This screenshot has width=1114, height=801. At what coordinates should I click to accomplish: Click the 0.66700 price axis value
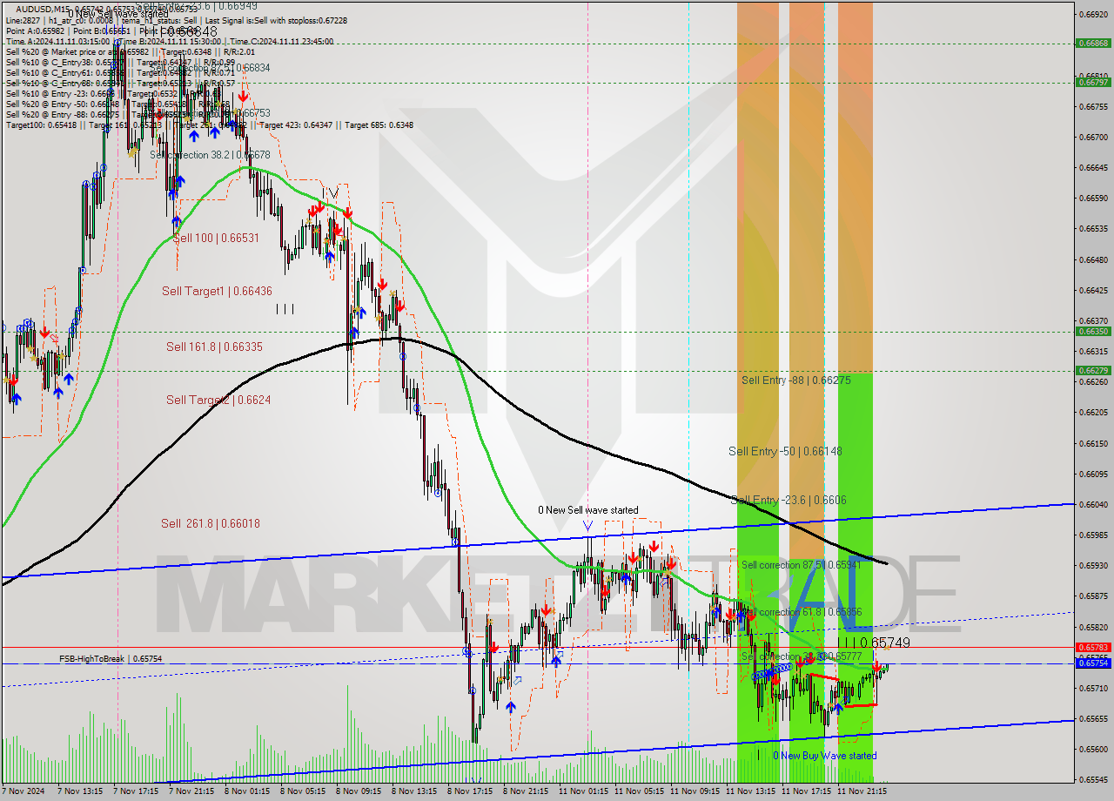click(1093, 137)
